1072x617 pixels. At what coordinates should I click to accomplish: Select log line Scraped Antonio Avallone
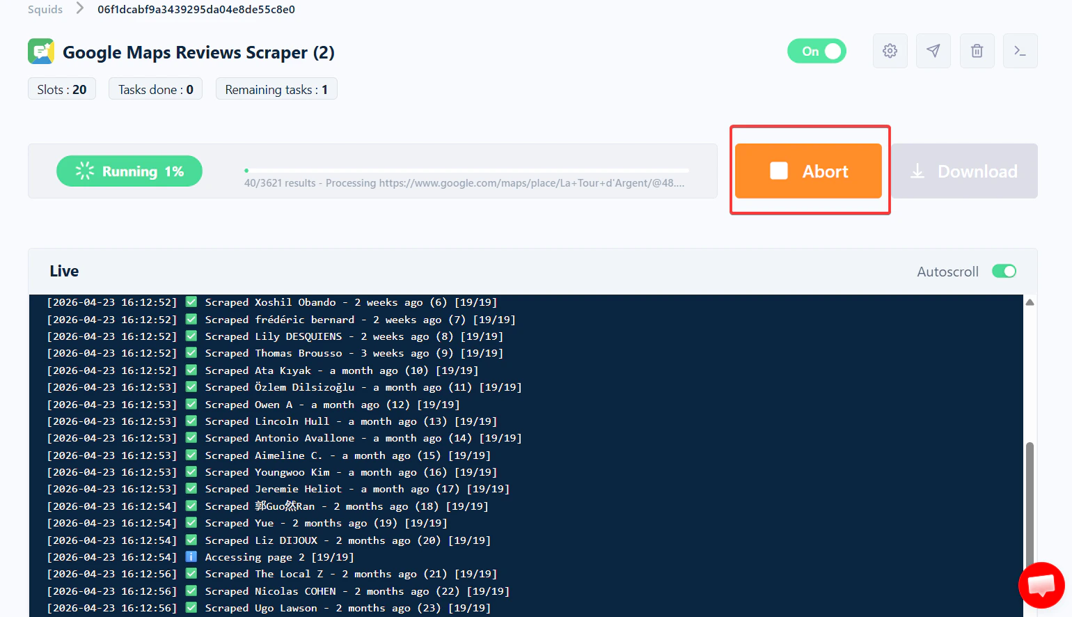point(284,438)
